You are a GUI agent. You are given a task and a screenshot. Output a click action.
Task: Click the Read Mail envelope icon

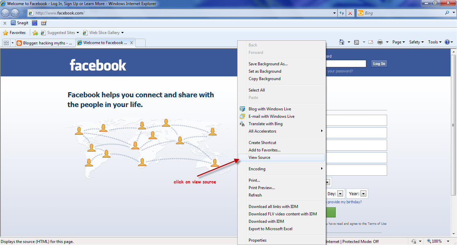[371, 42]
